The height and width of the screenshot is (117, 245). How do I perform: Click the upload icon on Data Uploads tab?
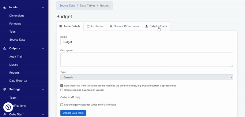(147, 26)
